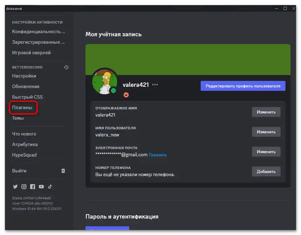Select the Facebook icon at the bottom

click(32, 187)
